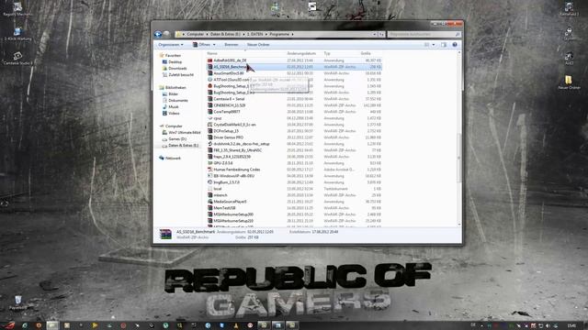Select the MediaSourcePlayer5 application icon
This screenshot has height=330, width=588.
point(210,202)
